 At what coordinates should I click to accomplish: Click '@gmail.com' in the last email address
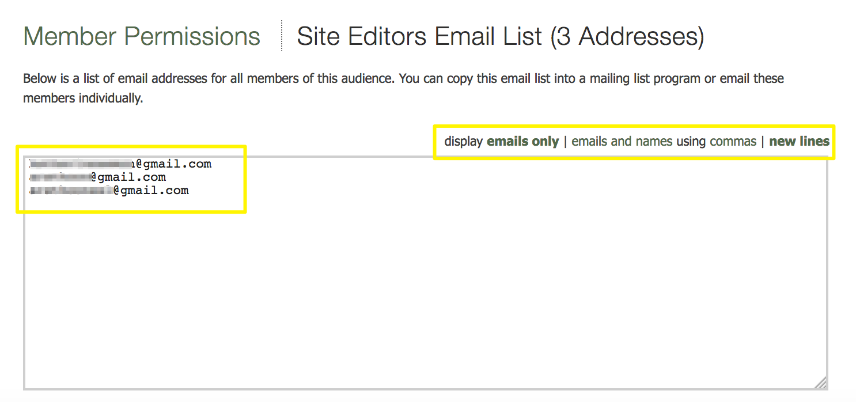(151, 191)
